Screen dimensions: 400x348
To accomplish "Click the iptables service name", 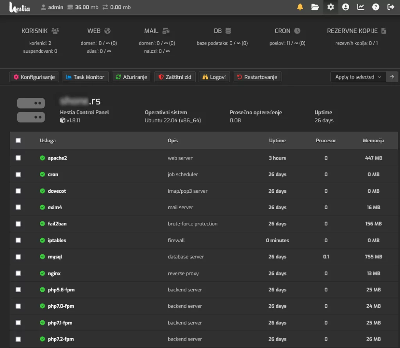I will coord(57,240).
